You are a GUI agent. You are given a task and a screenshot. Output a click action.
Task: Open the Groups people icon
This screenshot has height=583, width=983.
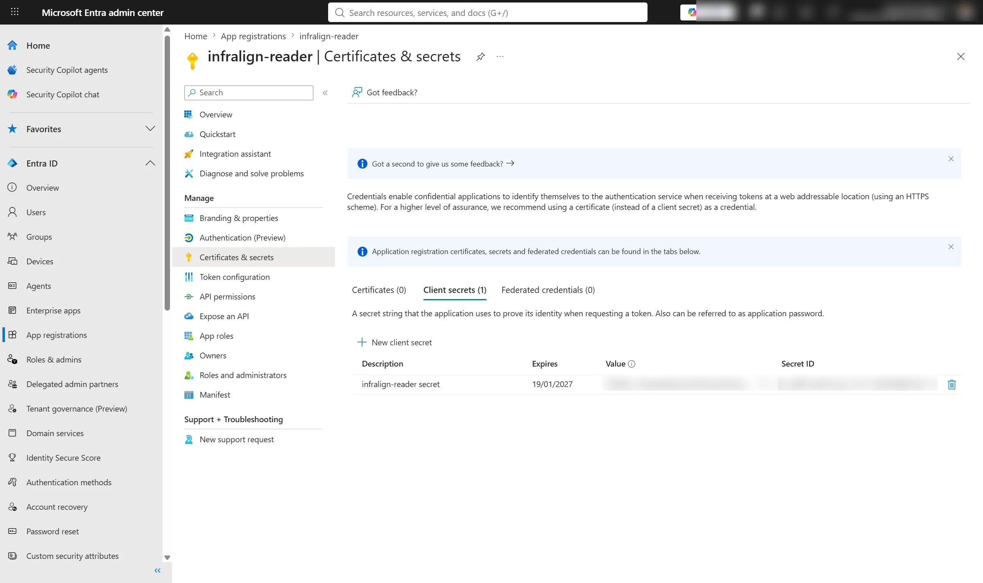(x=12, y=237)
